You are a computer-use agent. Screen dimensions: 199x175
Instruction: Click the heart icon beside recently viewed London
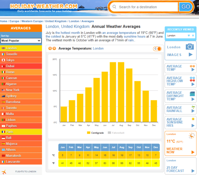tap(189, 36)
